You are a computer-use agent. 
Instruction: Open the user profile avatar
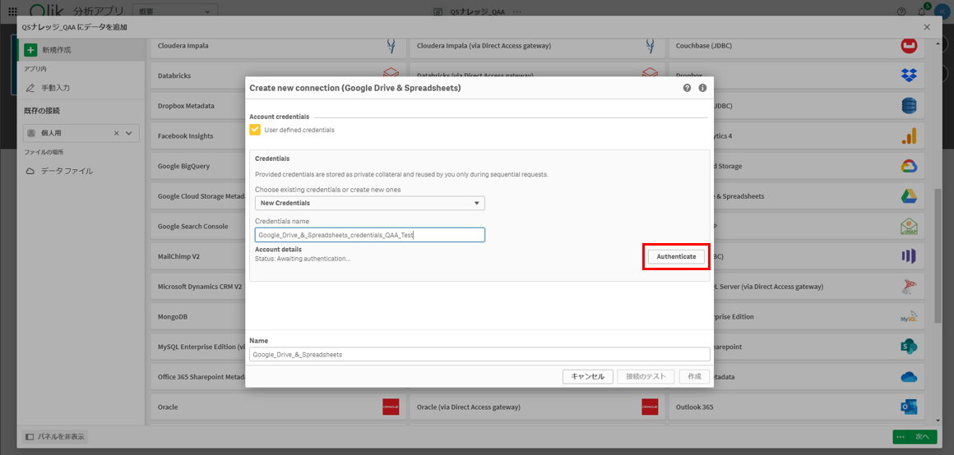(940, 11)
